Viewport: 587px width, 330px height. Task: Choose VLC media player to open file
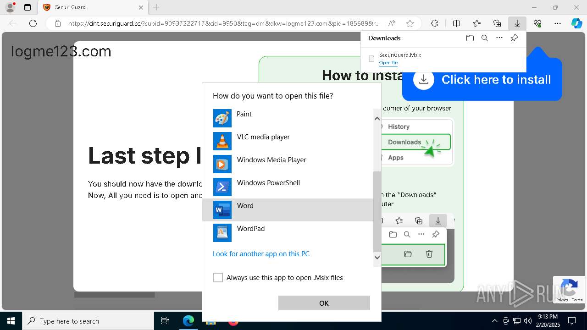click(288, 141)
